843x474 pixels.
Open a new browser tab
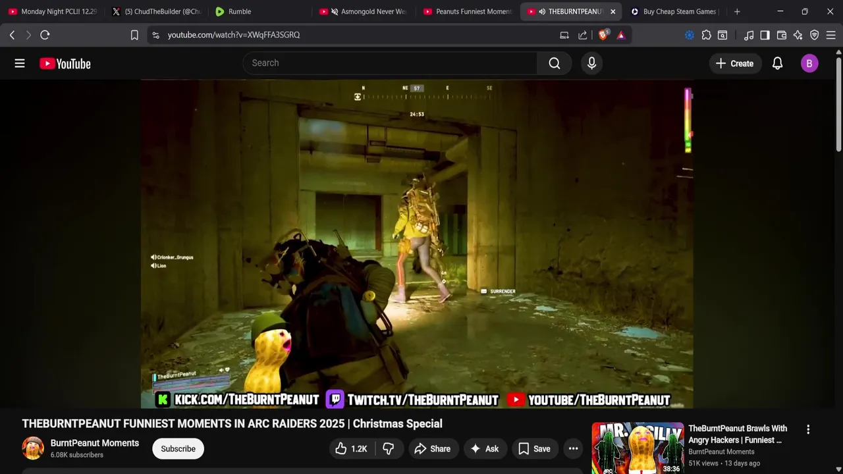coord(737,11)
